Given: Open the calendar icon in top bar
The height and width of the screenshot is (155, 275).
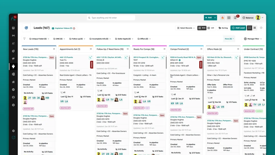Looking at the screenshot, I should (x=229, y=18).
